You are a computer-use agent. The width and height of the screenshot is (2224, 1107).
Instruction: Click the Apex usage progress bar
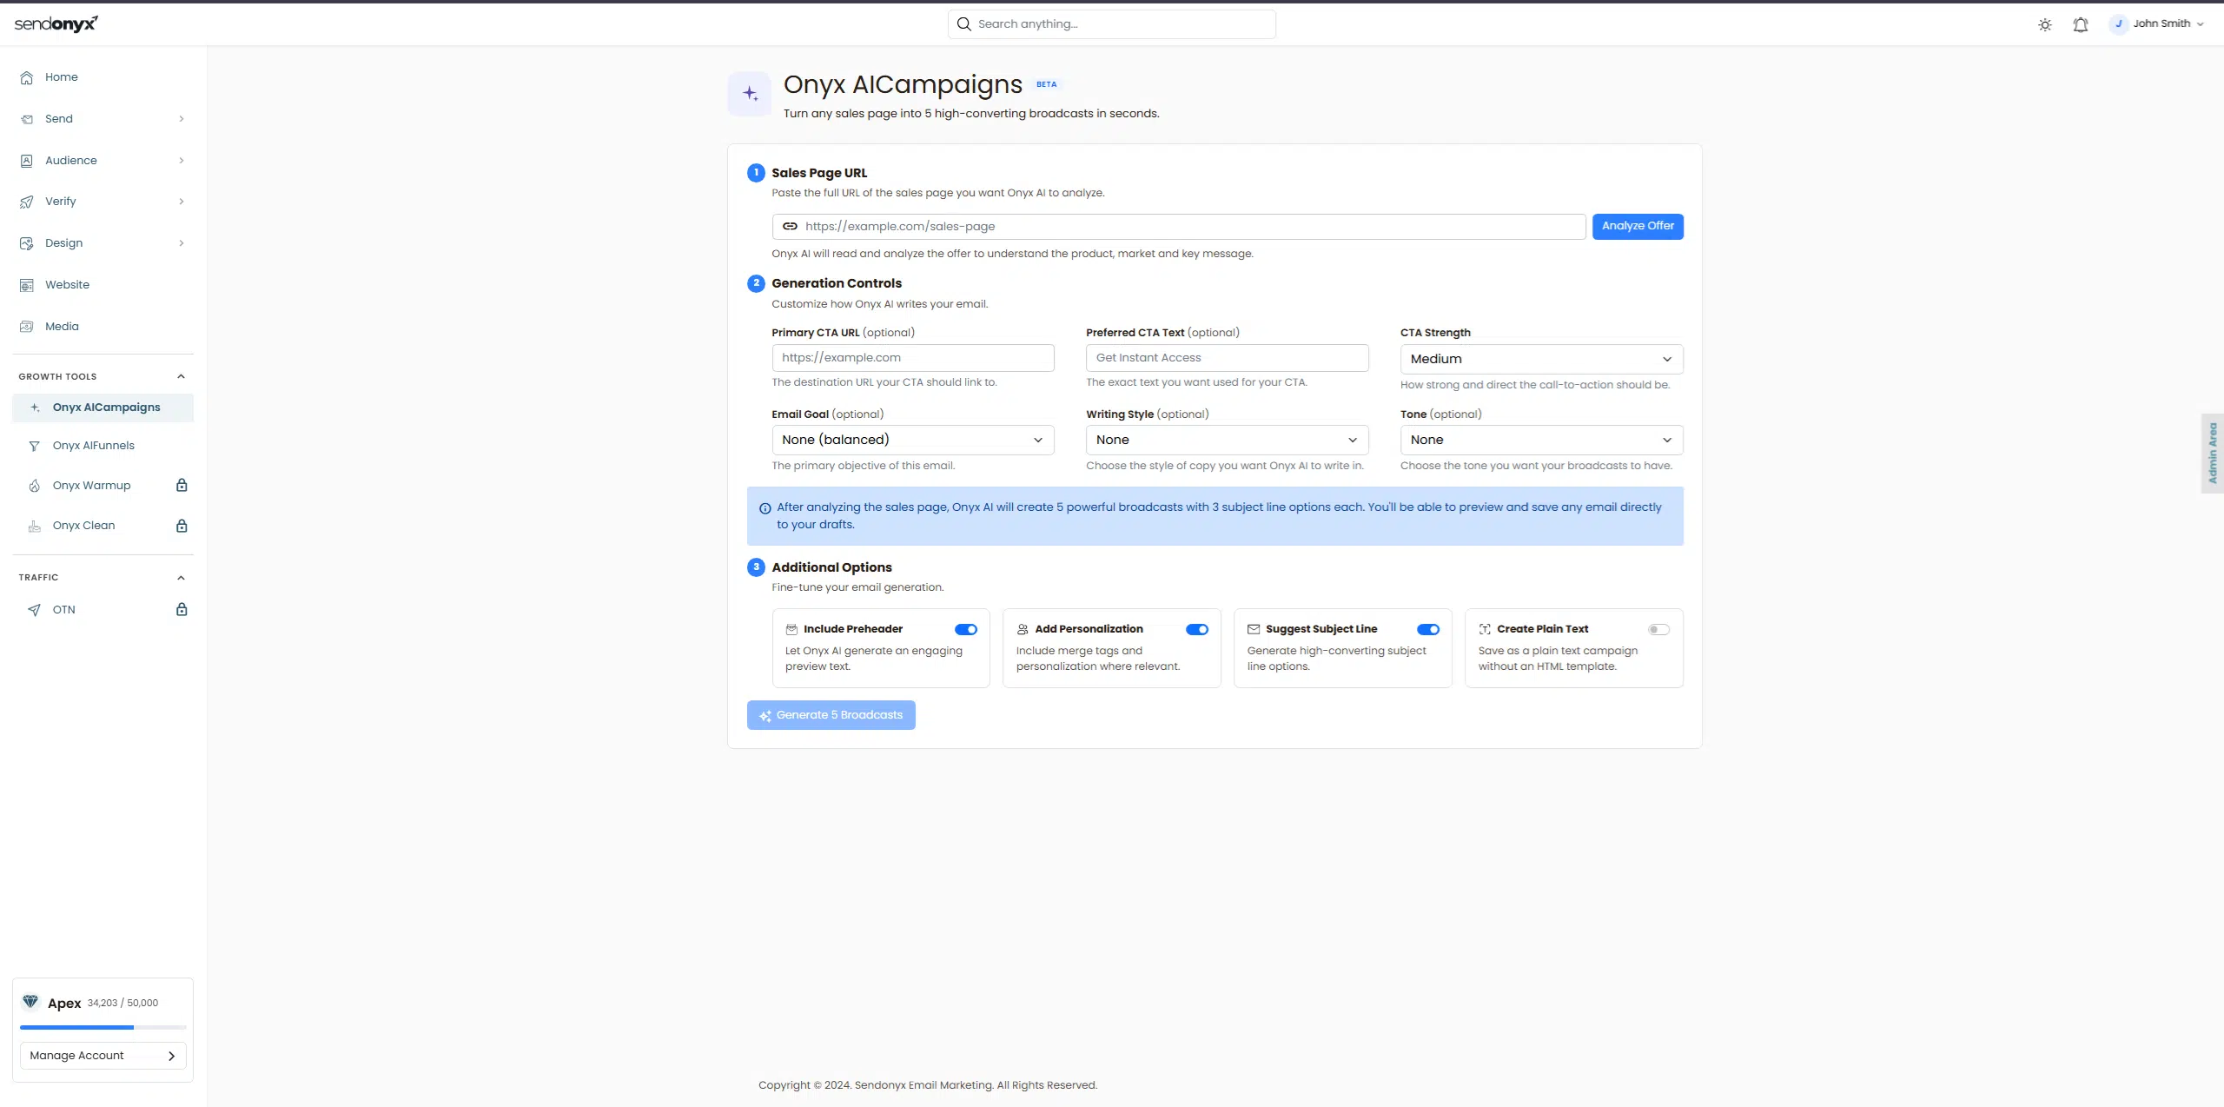(103, 1028)
